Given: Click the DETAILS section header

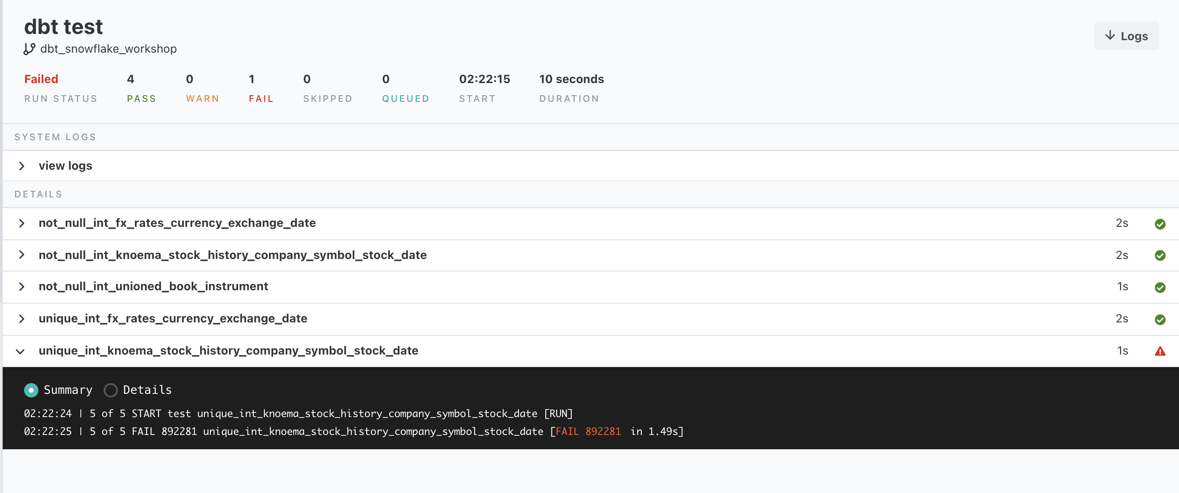Looking at the screenshot, I should (x=38, y=195).
